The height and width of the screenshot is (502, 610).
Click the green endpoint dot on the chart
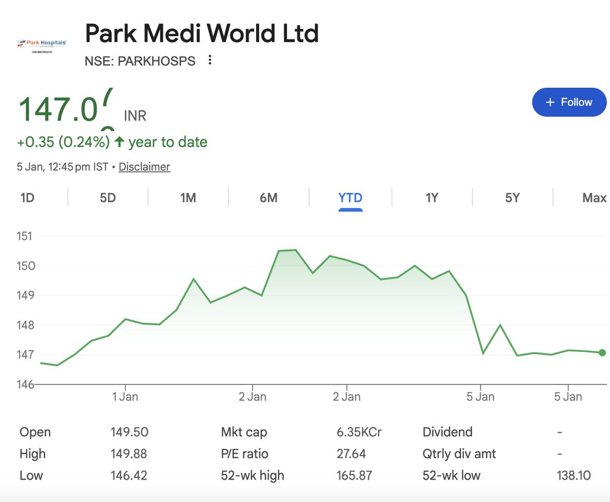click(x=602, y=353)
